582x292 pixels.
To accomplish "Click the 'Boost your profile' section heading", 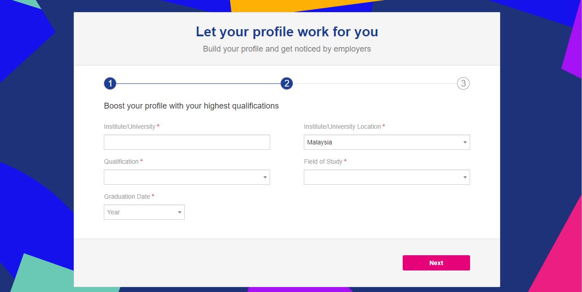I will click(191, 106).
